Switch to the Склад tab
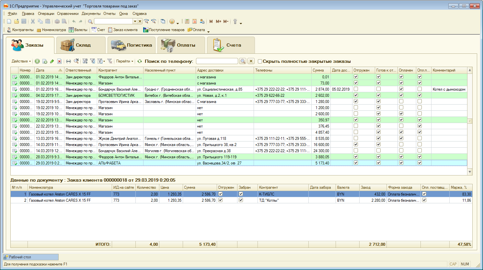This screenshot has height=270, width=483. point(81,45)
